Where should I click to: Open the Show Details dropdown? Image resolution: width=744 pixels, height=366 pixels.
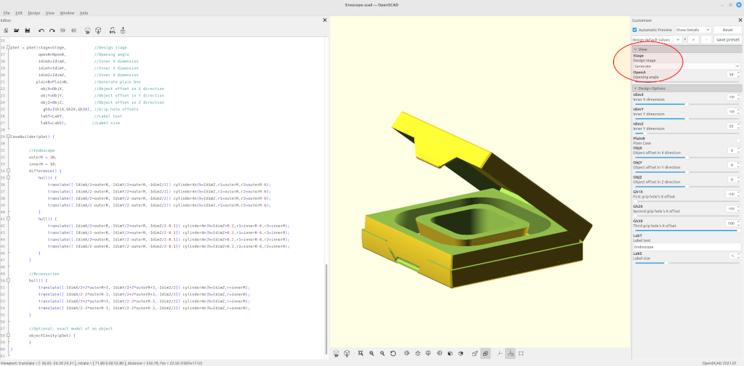tap(692, 30)
